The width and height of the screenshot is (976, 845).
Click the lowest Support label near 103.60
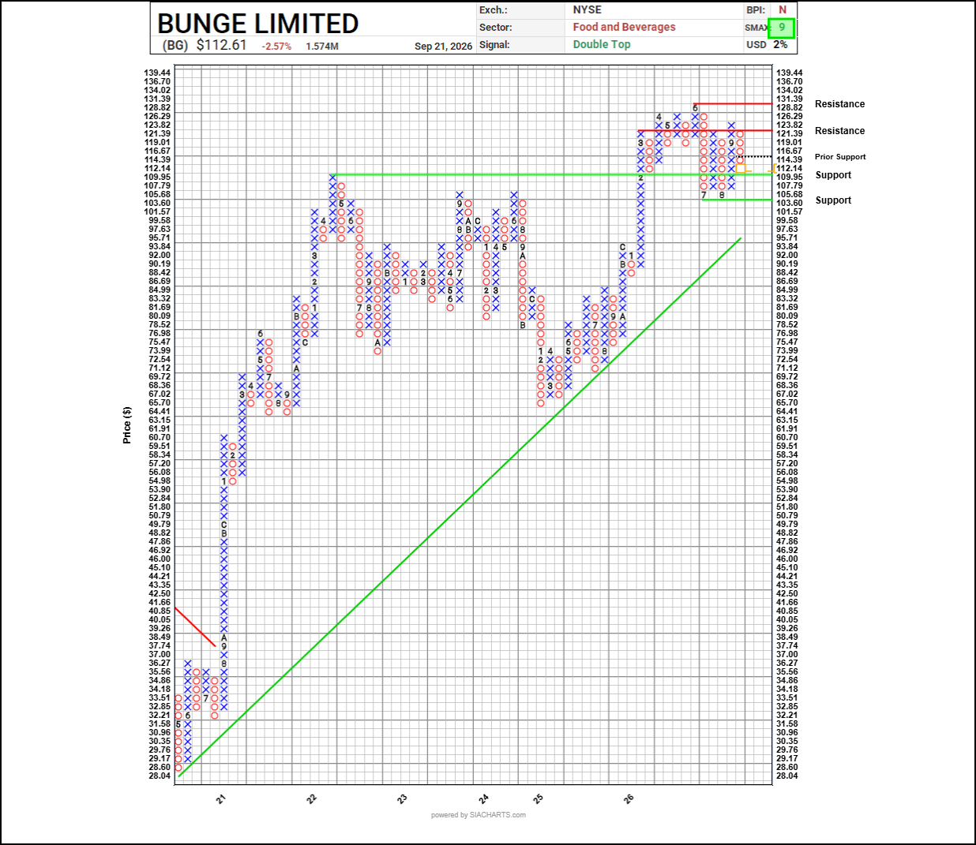tap(833, 200)
